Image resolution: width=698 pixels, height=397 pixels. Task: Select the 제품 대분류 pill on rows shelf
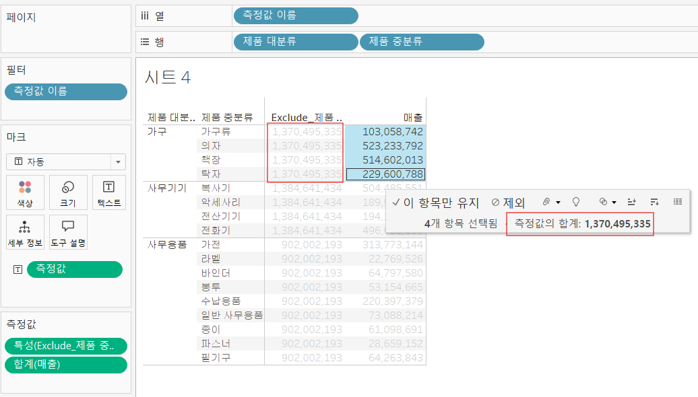coord(296,42)
